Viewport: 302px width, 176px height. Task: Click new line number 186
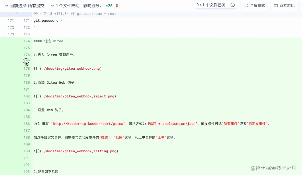coord(27,124)
